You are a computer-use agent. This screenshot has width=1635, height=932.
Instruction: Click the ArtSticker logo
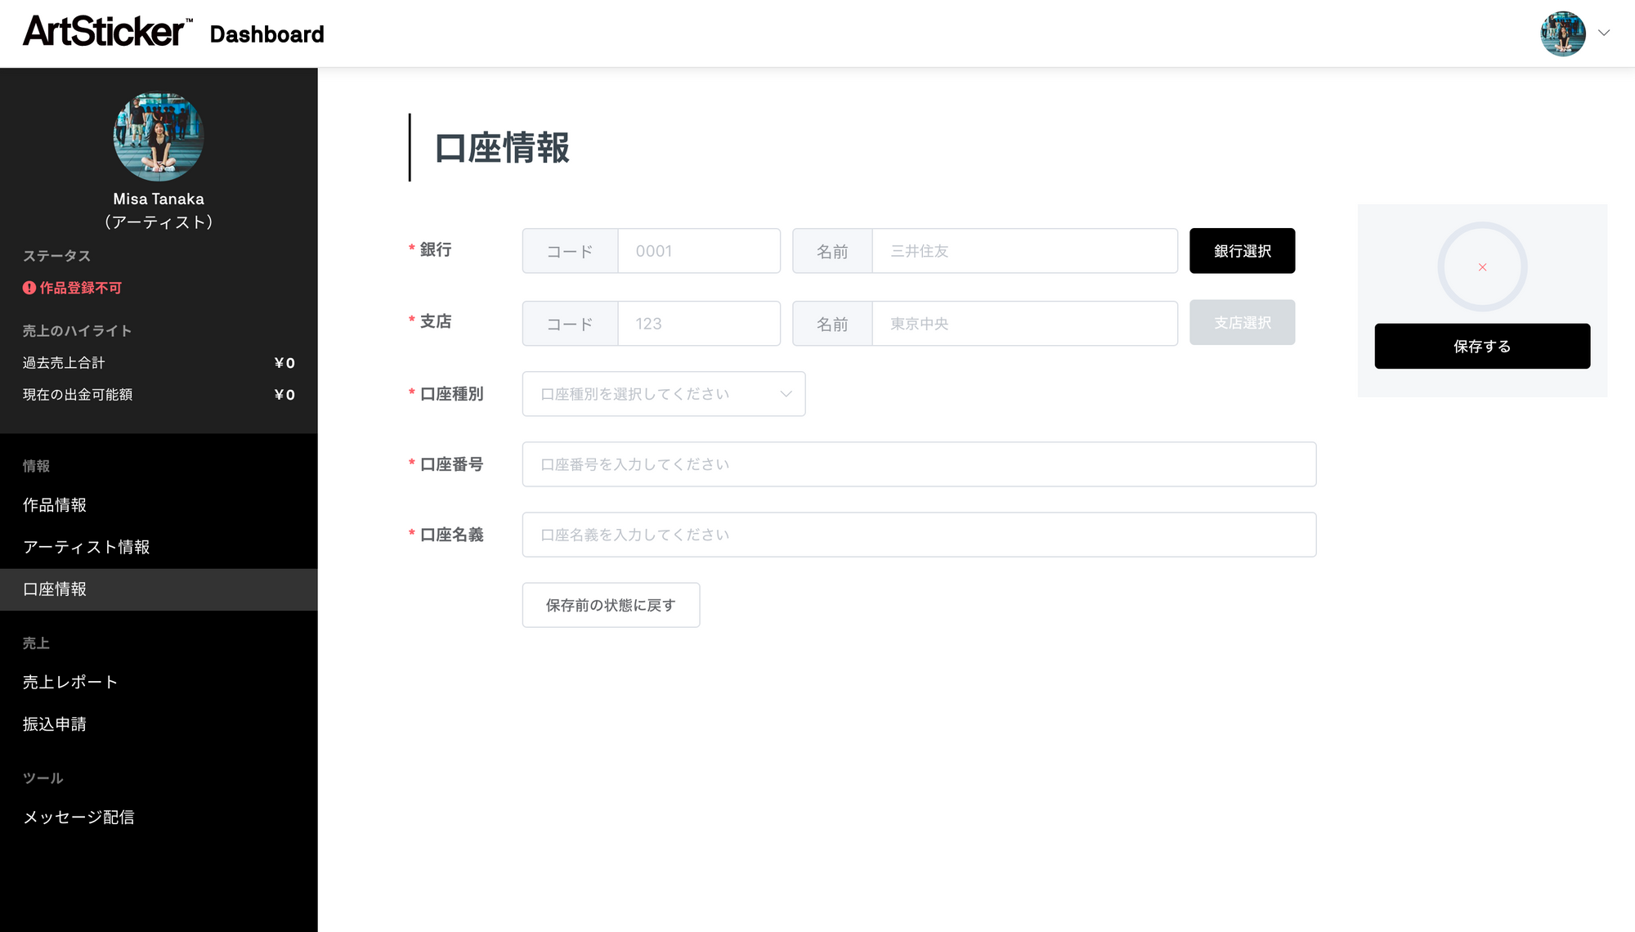[x=107, y=33]
